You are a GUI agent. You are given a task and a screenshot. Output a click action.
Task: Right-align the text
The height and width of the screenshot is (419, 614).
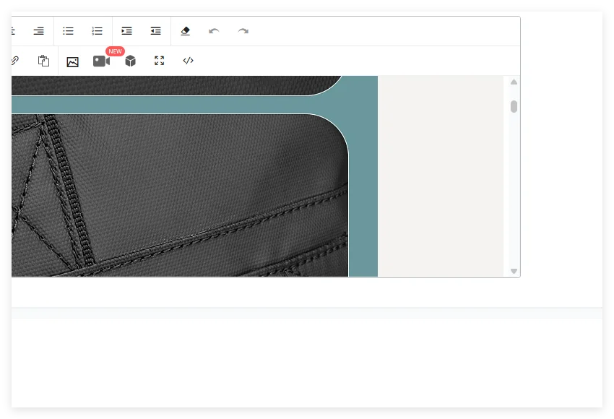click(x=38, y=31)
